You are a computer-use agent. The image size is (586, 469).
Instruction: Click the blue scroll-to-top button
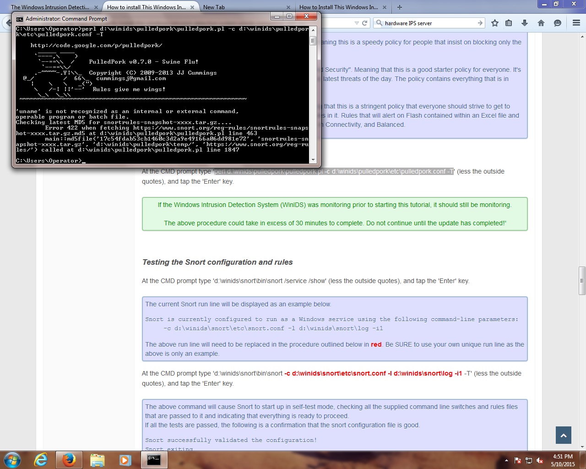(564, 435)
